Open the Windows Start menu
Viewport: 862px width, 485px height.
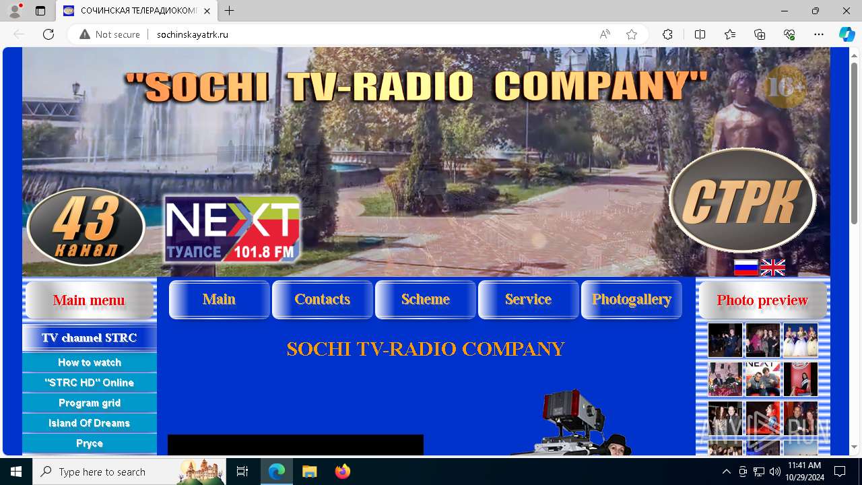pos(16,472)
